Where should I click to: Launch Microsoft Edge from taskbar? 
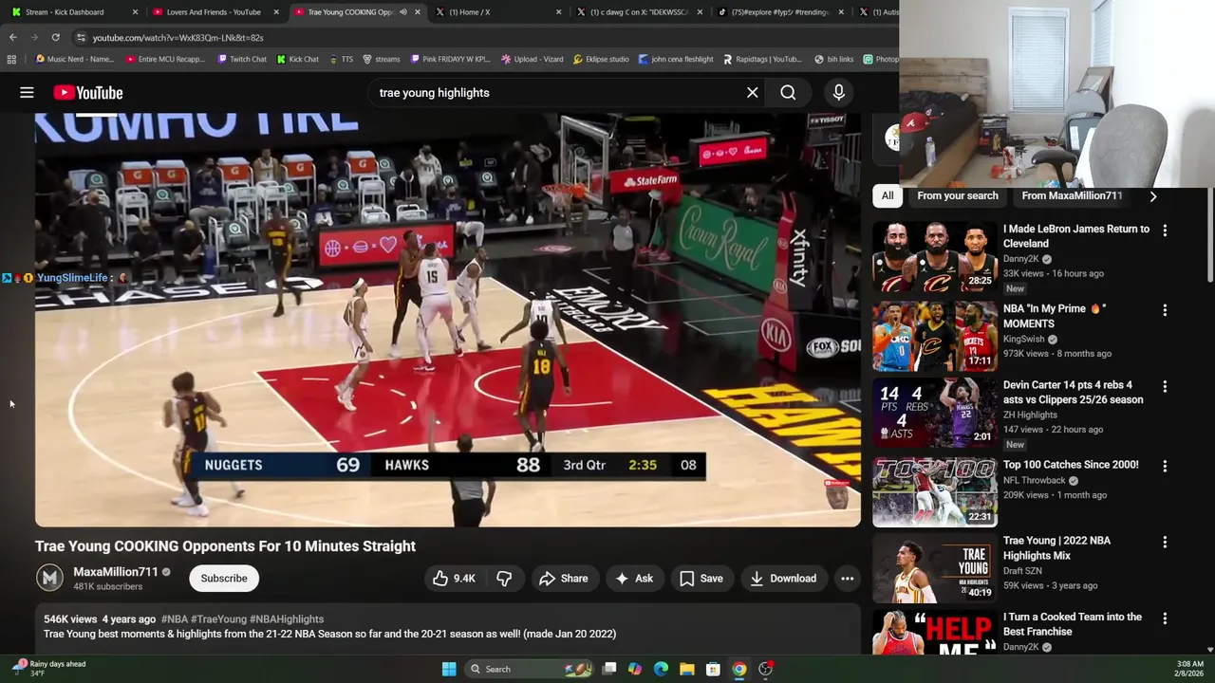coord(661,669)
